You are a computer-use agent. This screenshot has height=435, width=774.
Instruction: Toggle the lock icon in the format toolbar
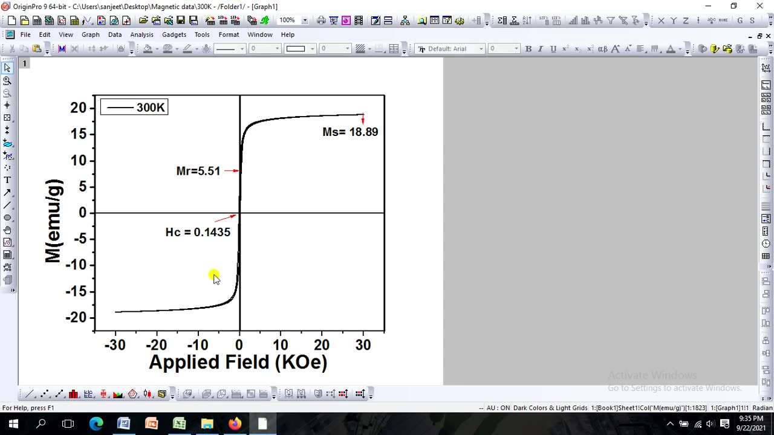click(121, 49)
